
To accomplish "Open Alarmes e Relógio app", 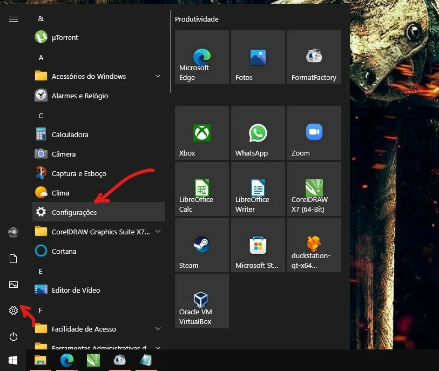I will (x=99, y=96).
